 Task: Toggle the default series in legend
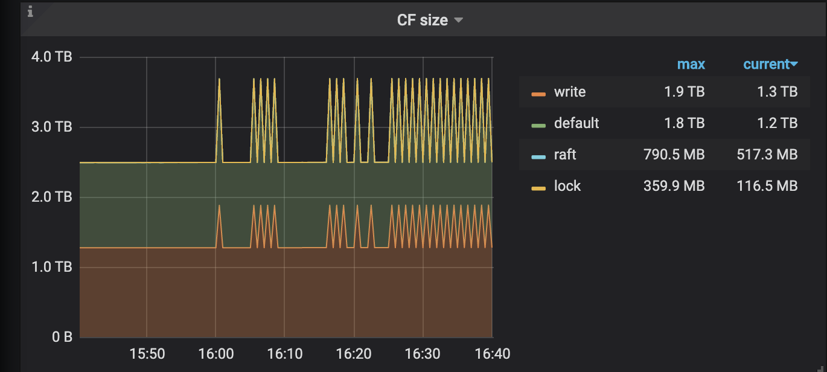[576, 123]
